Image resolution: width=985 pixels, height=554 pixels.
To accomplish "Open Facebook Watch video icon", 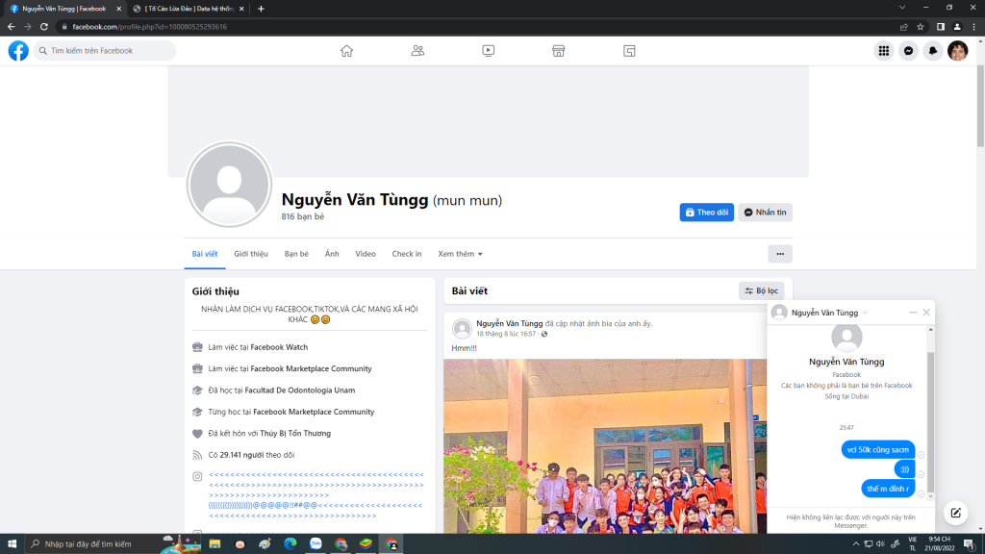I will pyautogui.click(x=489, y=51).
